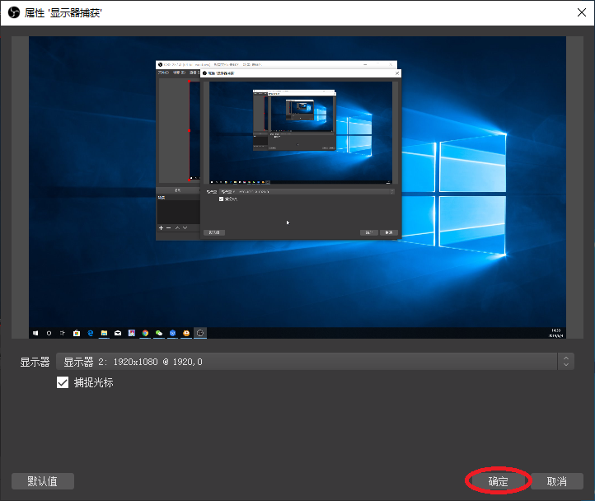Click the minus icon in the mirrored OBS sources panel
The image size is (595, 501).
pos(168,227)
